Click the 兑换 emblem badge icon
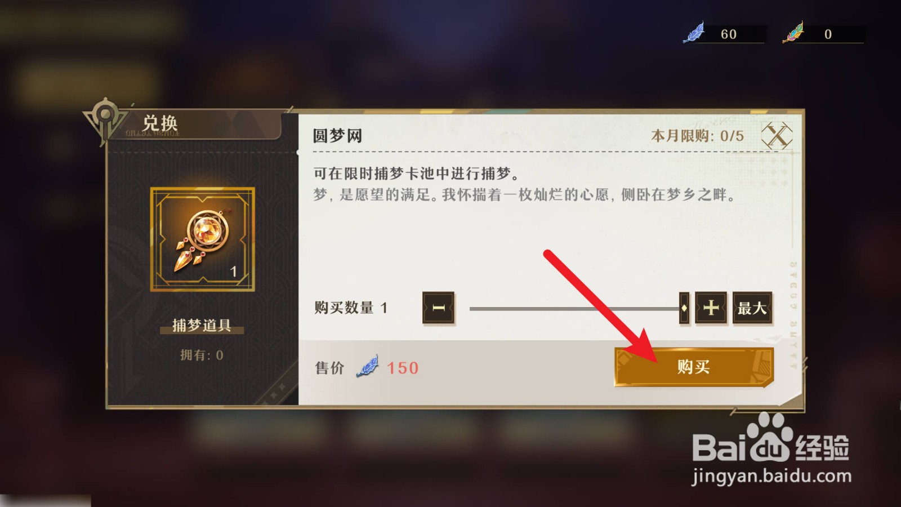The image size is (901, 507). tap(105, 119)
